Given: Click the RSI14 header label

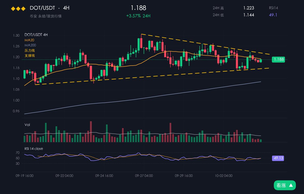Looking at the screenshot, I should [x=273, y=8].
